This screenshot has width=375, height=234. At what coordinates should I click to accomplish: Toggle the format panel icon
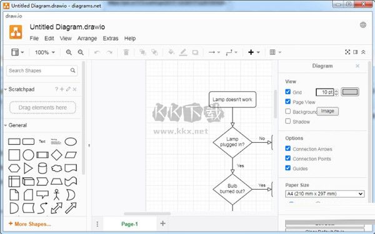click(x=356, y=52)
